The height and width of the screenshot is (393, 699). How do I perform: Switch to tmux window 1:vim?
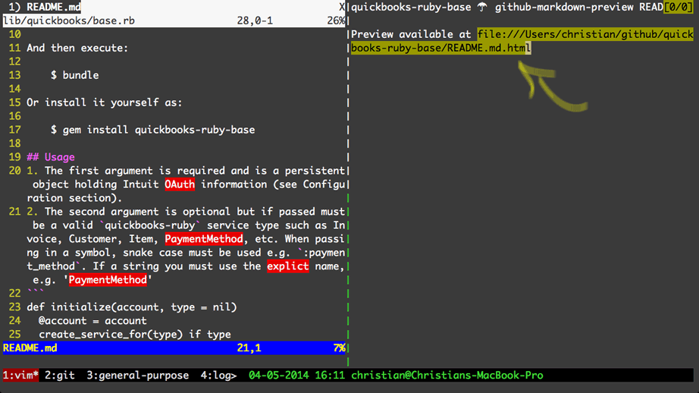click(x=20, y=375)
